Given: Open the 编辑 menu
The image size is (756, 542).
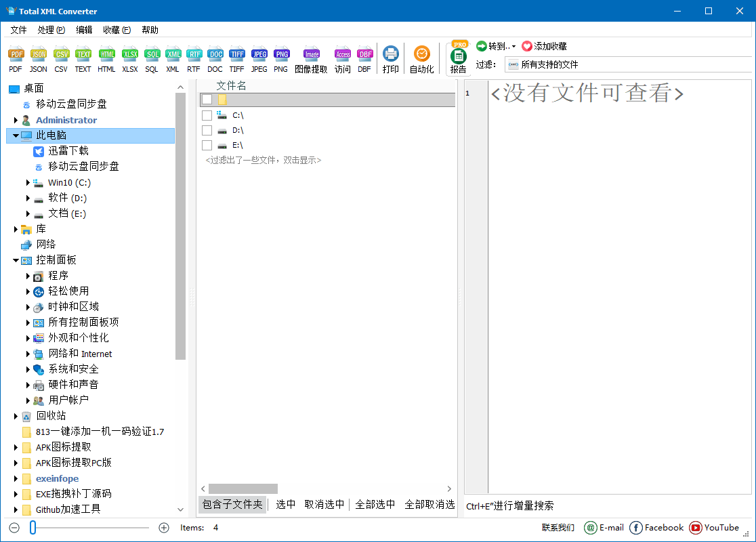Looking at the screenshot, I should (x=85, y=30).
